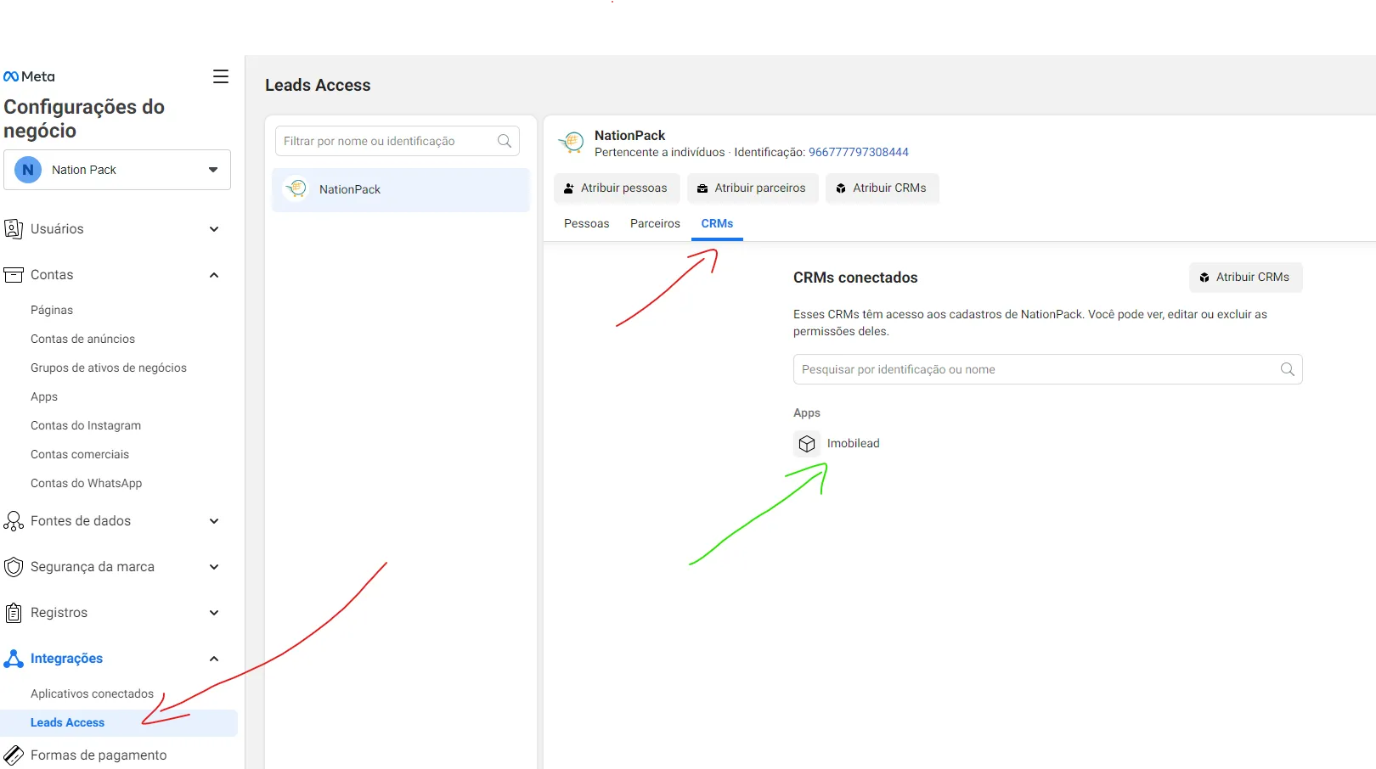Open Contas do WhatsApp
The width and height of the screenshot is (1376, 769).
pyautogui.click(x=87, y=484)
